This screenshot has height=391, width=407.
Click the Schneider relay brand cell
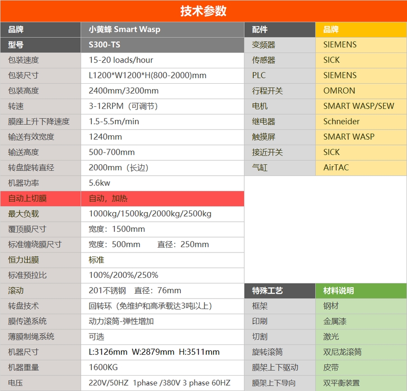pos(361,121)
